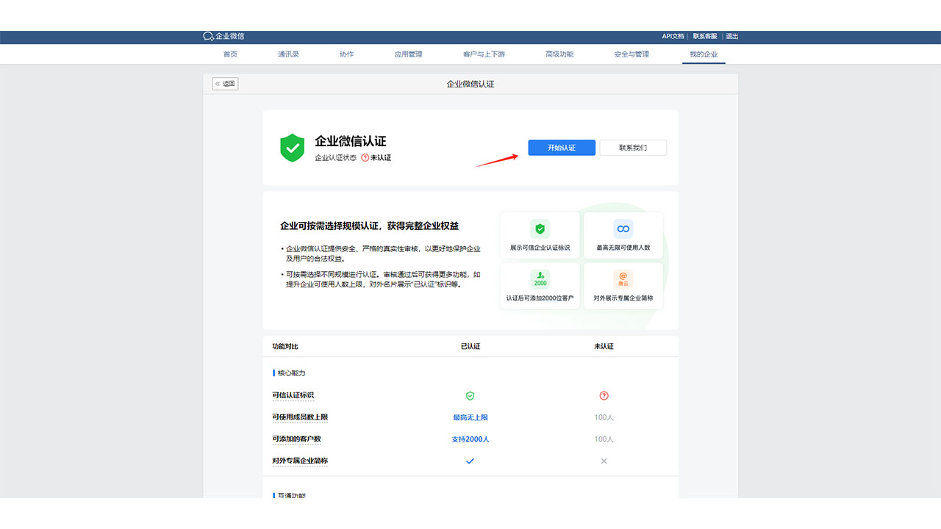This screenshot has height=529, width=941.
Task: Click the 对外专属企业简称 row label
Action: [x=300, y=461]
